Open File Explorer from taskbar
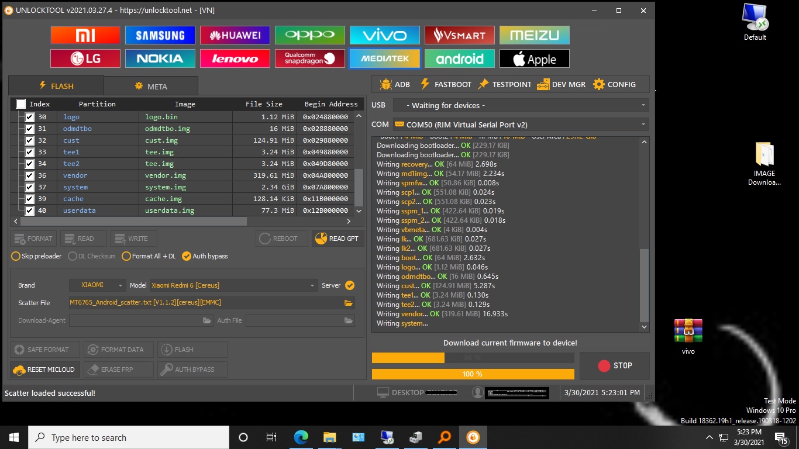 [329, 437]
